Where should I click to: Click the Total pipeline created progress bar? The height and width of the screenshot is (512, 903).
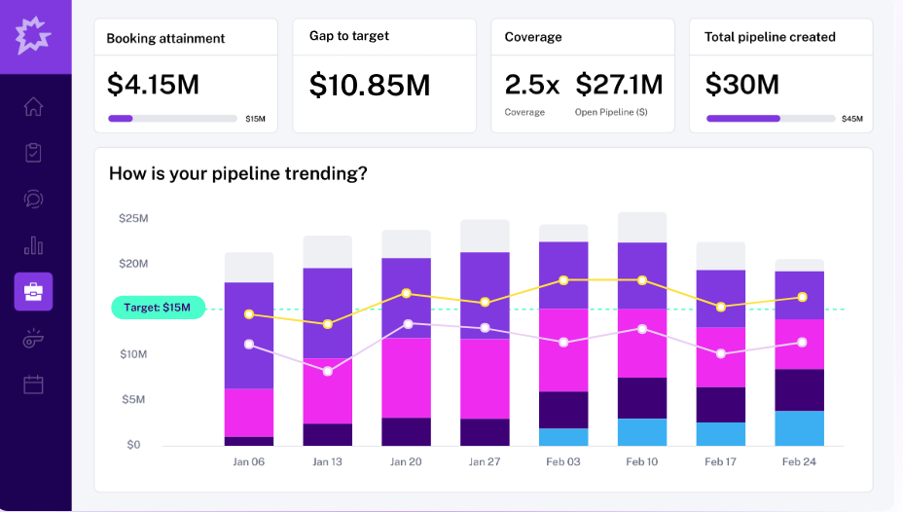(x=770, y=119)
